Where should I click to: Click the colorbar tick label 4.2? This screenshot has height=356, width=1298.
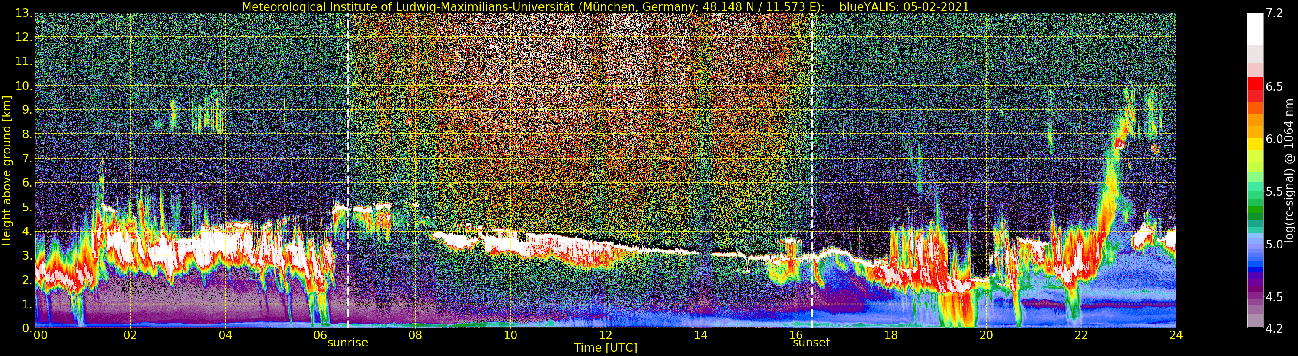pos(1274,329)
